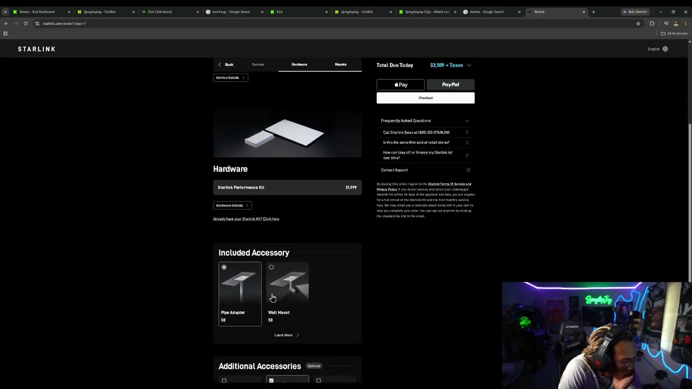This screenshot has width=692, height=389.
Task: Check the first additional accessory checkbox
Action: click(x=224, y=381)
